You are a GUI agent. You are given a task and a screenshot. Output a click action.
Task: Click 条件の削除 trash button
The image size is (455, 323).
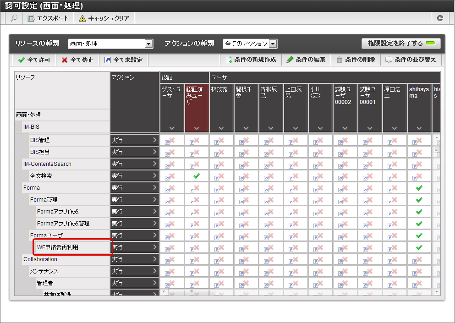pyautogui.click(x=356, y=60)
